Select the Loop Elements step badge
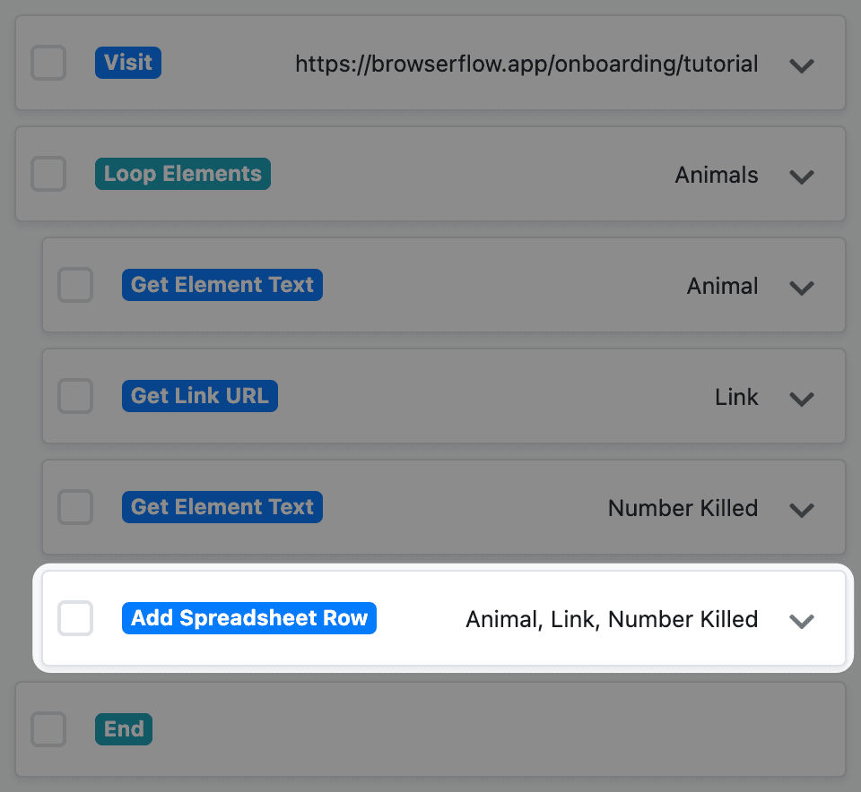The width and height of the screenshot is (861, 792). pyautogui.click(x=182, y=174)
